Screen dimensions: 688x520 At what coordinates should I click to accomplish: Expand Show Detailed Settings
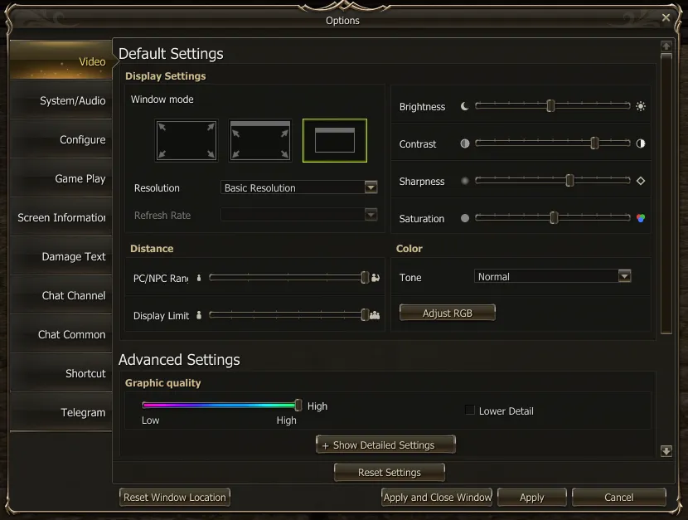(385, 445)
